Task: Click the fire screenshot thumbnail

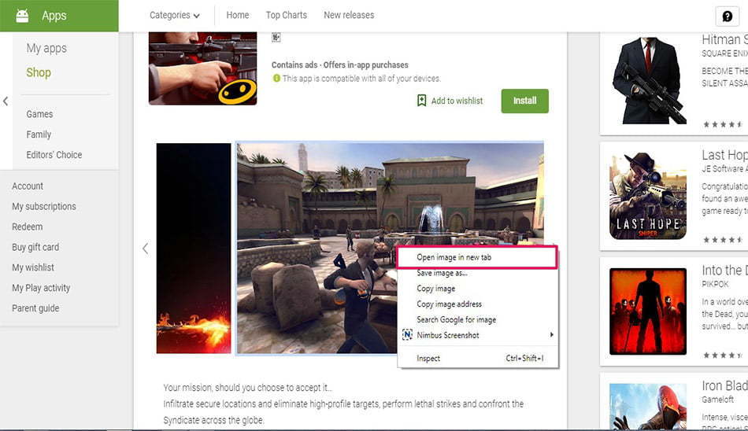Action: point(193,249)
